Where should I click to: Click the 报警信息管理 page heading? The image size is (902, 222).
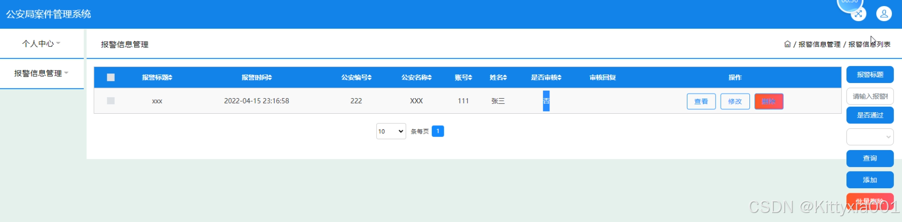125,44
